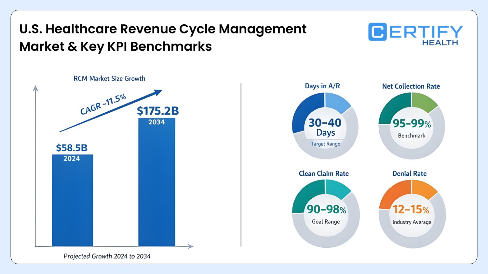Click the Projected Growth 2024 to 2034 link
This screenshot has height=274, width=488.
pos(107,256)
